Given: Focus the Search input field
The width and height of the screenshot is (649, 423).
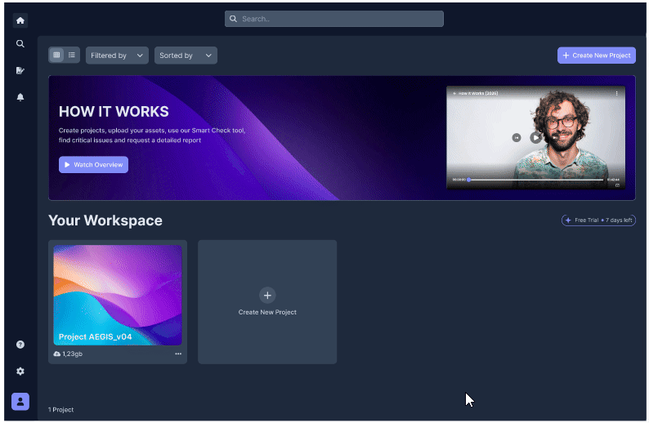Looking at the screenshot, I should [x=334, y=19].
